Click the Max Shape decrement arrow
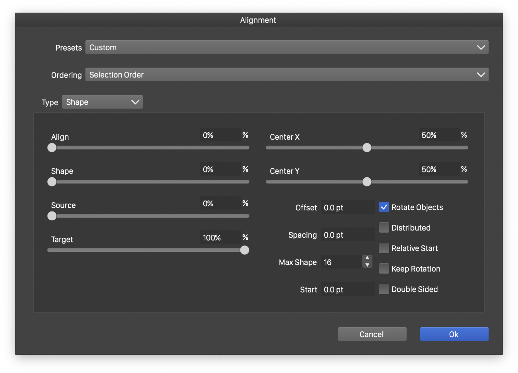This screenshot has width=518, height=373. [x=367, y=265]
